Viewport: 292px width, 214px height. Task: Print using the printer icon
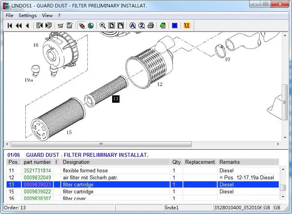pyautogui.click(x=151, y=26)
